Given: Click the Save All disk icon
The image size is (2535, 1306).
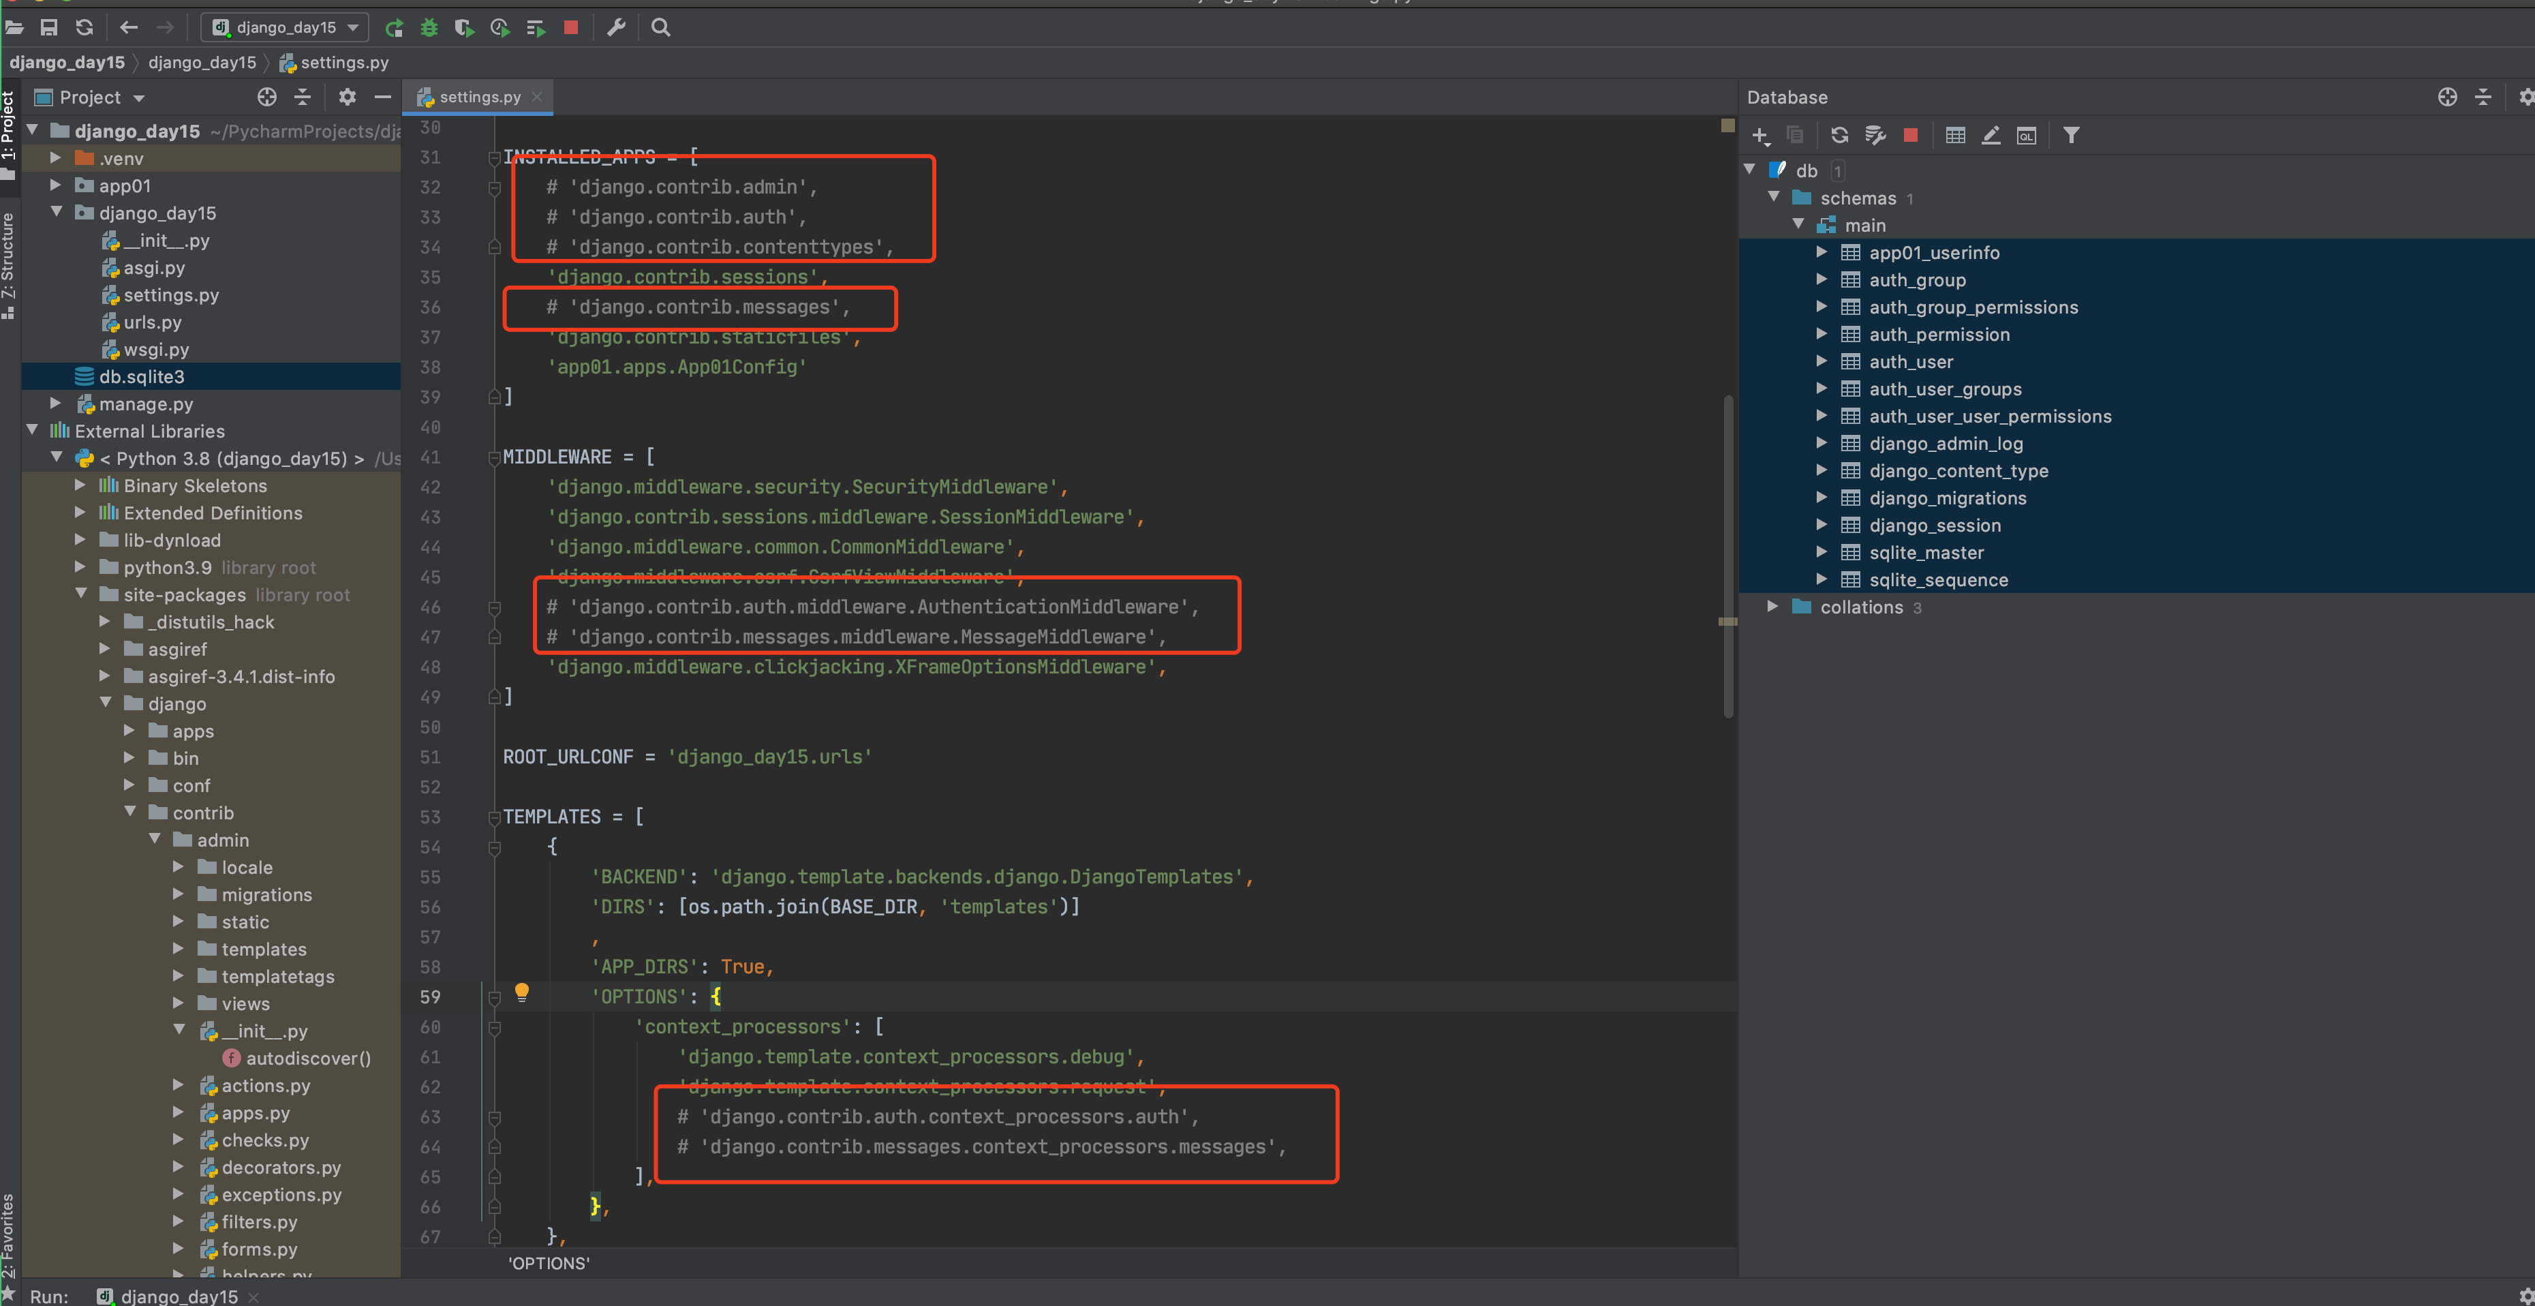Looking at the screenshot, I should 48,27.
